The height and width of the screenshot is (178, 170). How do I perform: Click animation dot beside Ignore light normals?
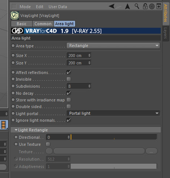coord(13,120)
